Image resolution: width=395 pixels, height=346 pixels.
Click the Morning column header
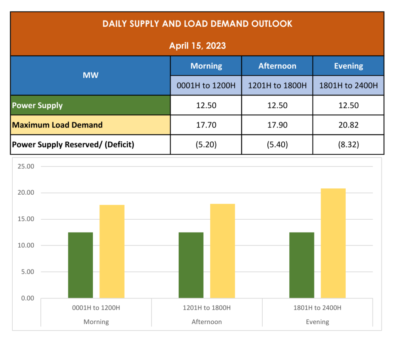click(x=206, y=66)
